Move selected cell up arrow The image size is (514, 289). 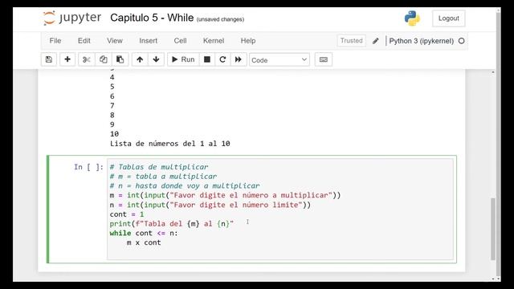click(x=140, y=59)
